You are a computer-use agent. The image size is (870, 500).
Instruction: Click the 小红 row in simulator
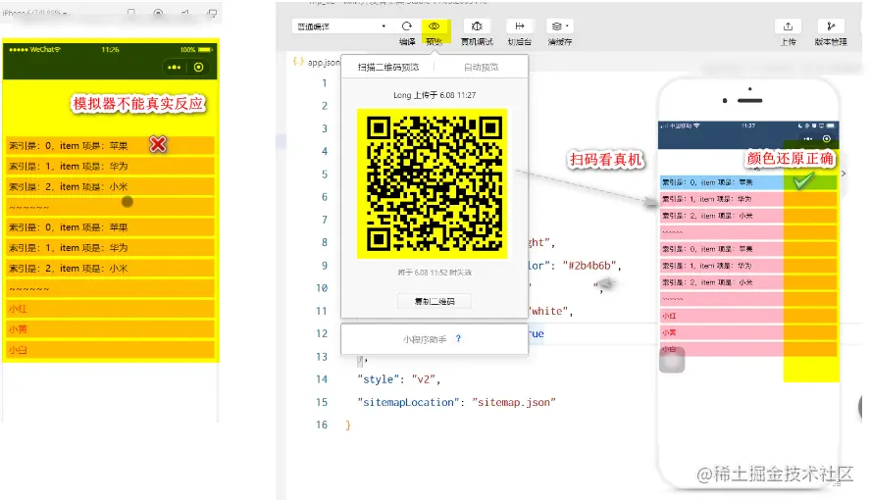[x=111, y=309]
